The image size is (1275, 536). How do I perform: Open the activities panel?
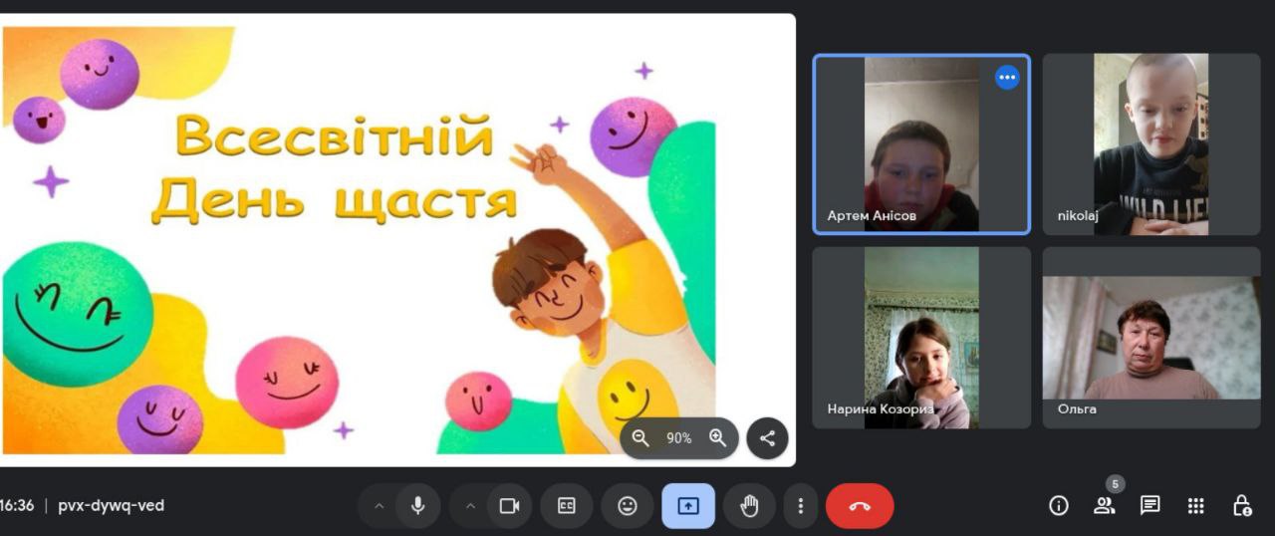(1196, 506)
